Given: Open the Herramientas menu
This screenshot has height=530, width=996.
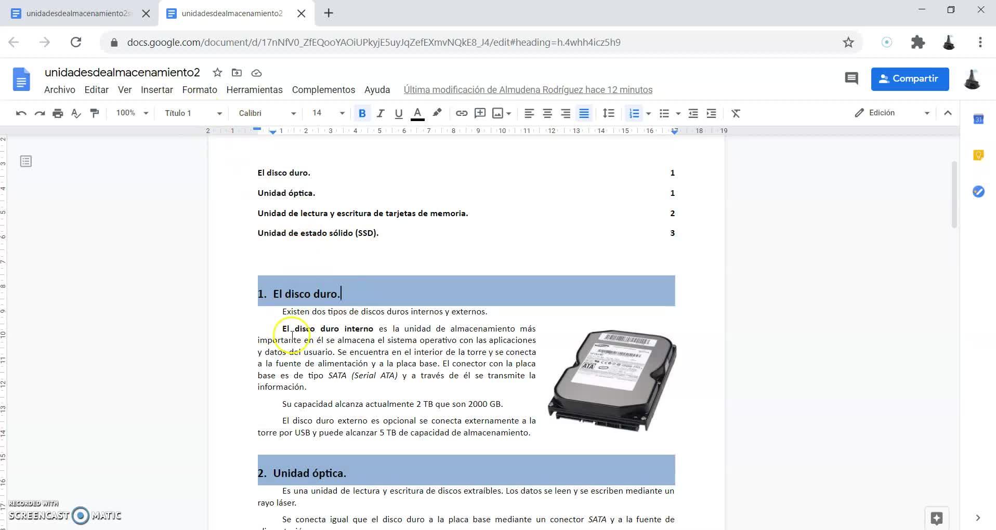Looking at the screenshot, I should [255, 90].
